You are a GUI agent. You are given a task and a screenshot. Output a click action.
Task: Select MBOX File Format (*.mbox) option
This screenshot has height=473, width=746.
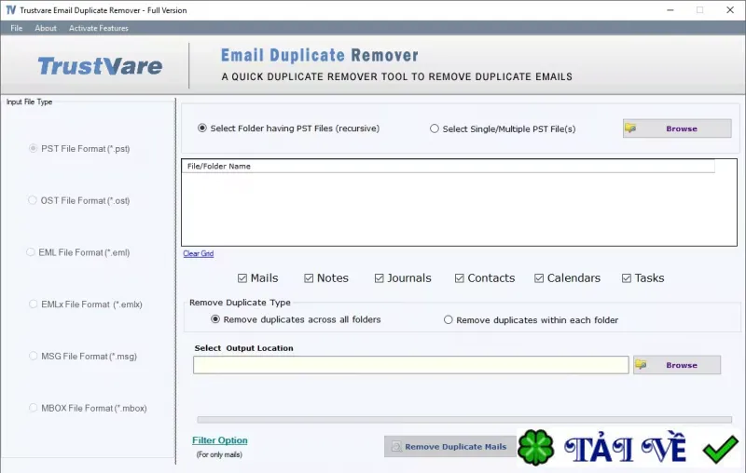[88, 408]
